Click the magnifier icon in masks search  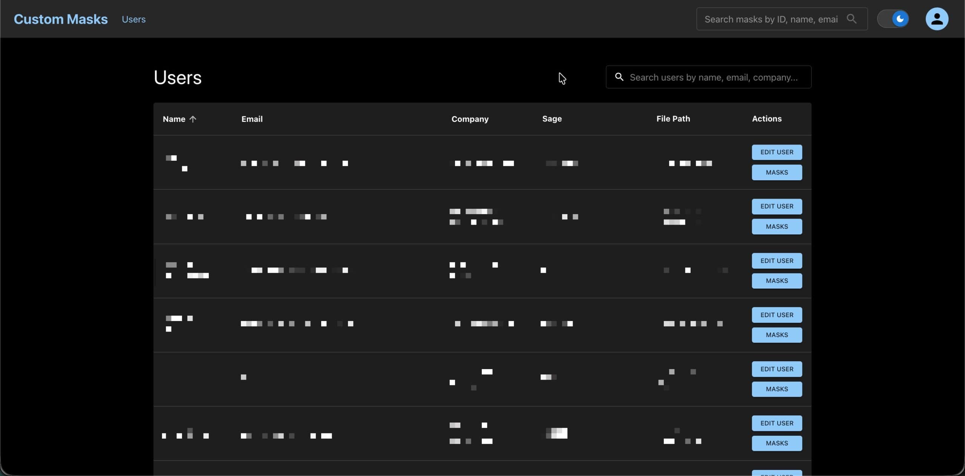[851, 19]
